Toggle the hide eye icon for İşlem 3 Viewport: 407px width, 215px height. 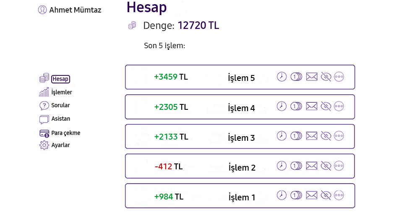pyautogui.click(x=326, y=136)
